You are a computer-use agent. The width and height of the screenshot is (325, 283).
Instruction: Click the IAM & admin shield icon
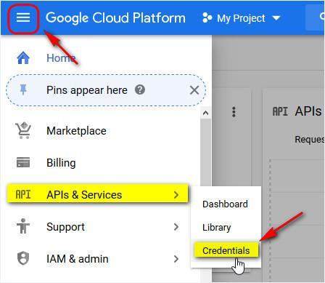click(x=23, y=258)
